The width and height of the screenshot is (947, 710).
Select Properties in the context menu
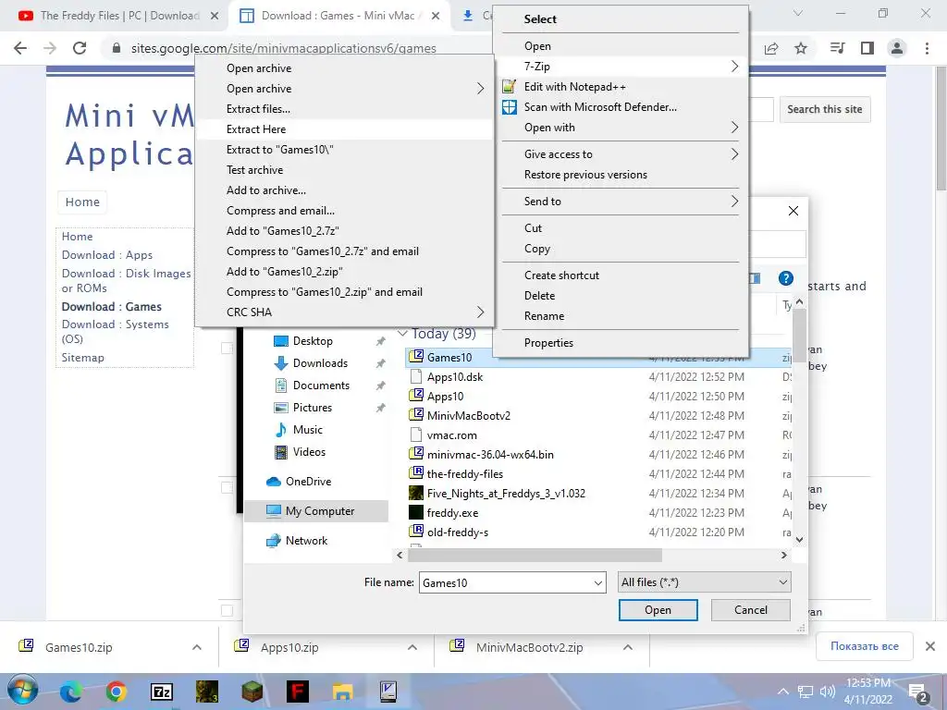click(x=621, y=342)
